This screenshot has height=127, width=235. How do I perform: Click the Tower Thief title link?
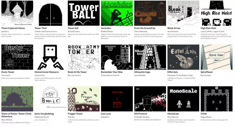(41, 28)
